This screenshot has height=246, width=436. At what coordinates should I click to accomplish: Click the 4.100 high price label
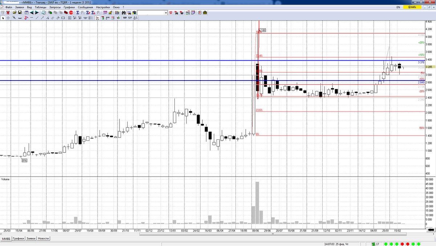click(262, 30)
